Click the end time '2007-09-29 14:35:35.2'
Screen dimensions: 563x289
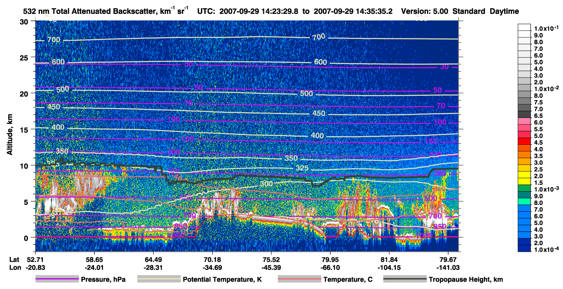point(353,12)
